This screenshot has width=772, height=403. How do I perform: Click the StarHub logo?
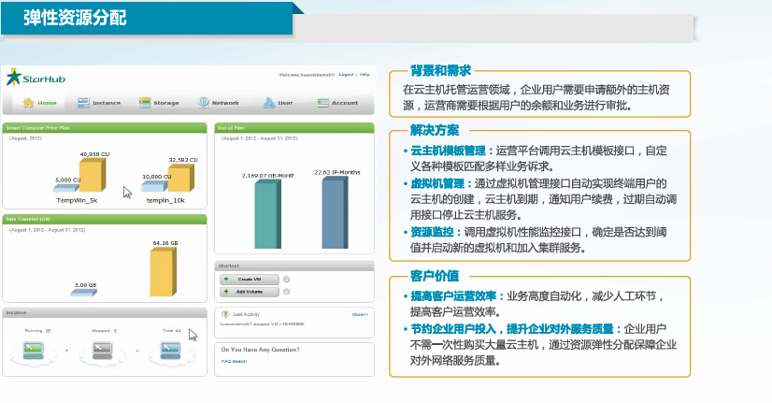pos(34,79)
